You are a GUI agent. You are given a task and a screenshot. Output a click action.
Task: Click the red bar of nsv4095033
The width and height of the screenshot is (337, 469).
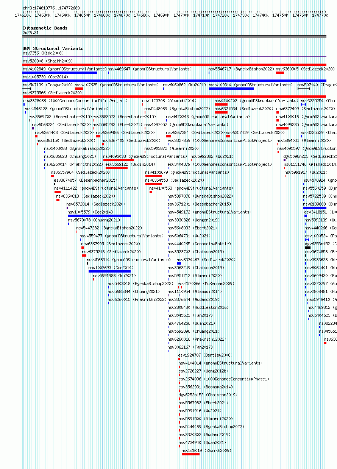(x=119, y=160)
